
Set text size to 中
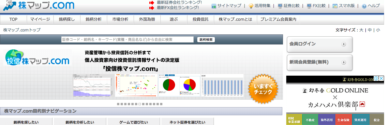tap(369, 30)
